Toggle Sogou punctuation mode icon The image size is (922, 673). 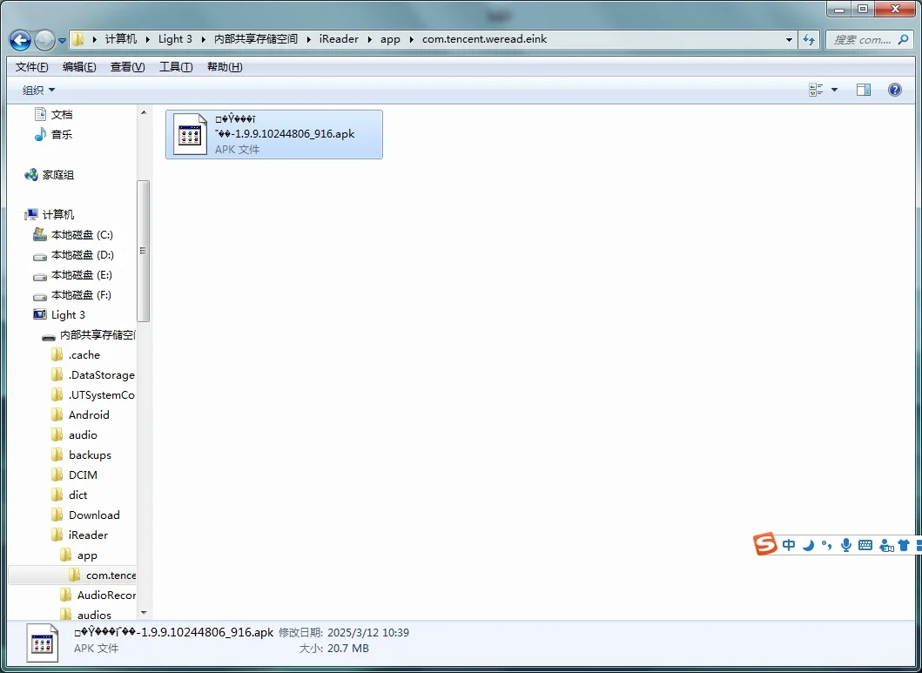[x=827, y=545]
